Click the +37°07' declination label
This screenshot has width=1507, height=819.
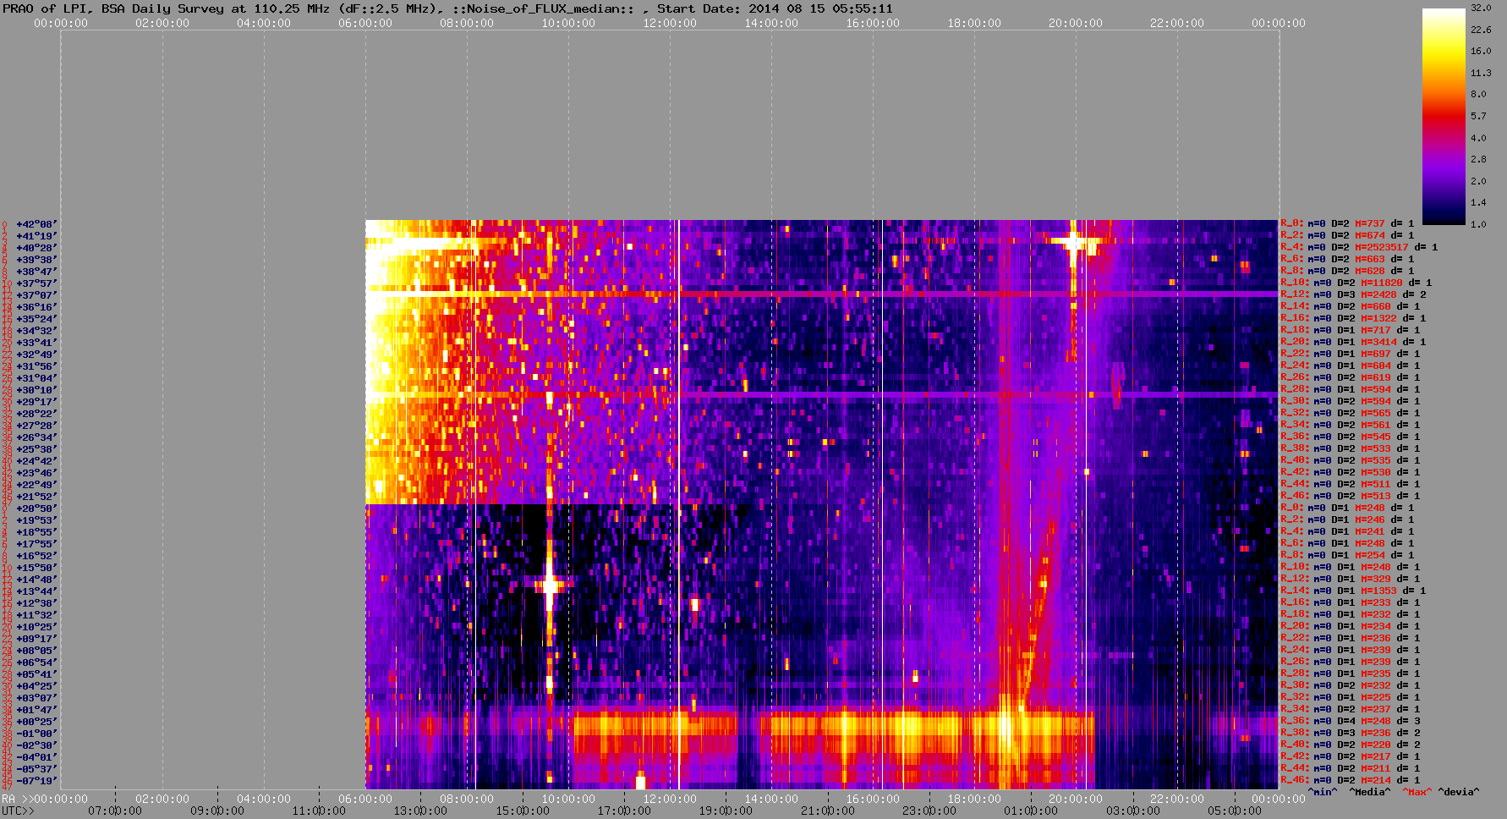tap(36, 295)
